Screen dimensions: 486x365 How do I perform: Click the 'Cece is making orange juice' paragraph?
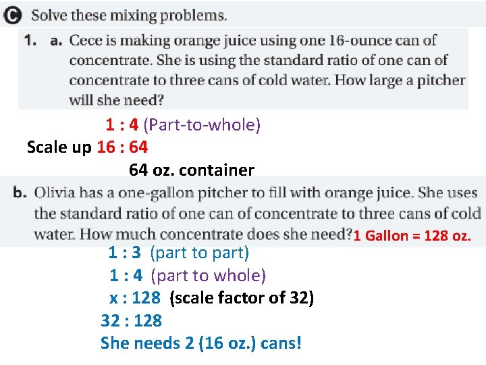(267, 70)
